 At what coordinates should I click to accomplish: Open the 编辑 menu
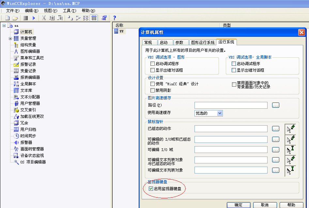coord(32,11)
